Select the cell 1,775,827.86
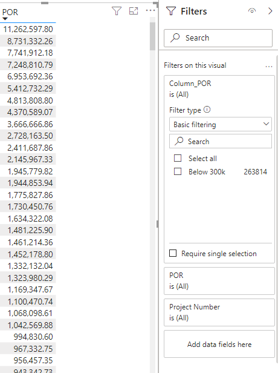 28,194
